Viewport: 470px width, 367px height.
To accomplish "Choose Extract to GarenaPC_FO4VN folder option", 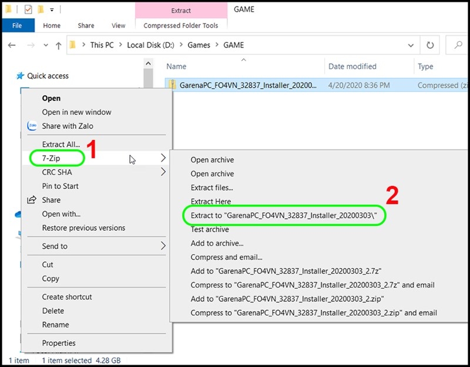I will click(x=284, y=215).
